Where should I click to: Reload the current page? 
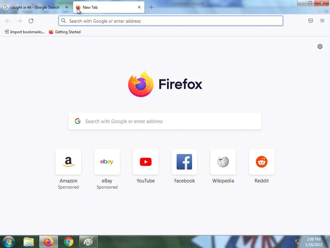tap(31, 21)
